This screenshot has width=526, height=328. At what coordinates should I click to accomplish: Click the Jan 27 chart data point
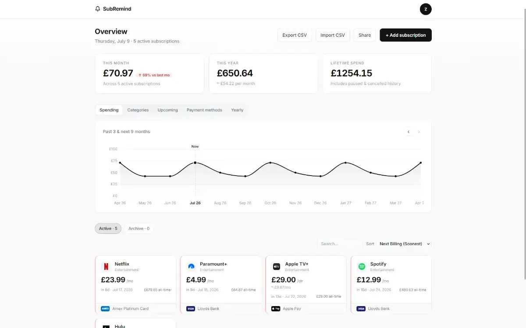click(x=346, y=162)
